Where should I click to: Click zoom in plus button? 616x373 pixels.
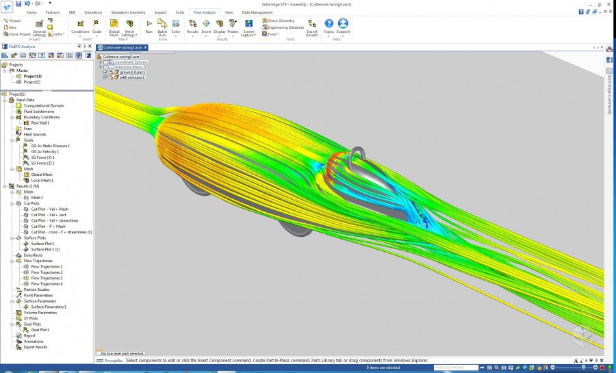[595, 368]
